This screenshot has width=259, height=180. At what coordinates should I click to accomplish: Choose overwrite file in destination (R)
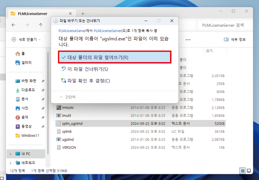pos(115,57)
